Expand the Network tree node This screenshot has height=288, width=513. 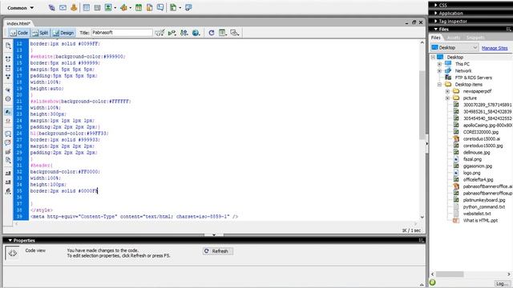(x=439, y=71)
